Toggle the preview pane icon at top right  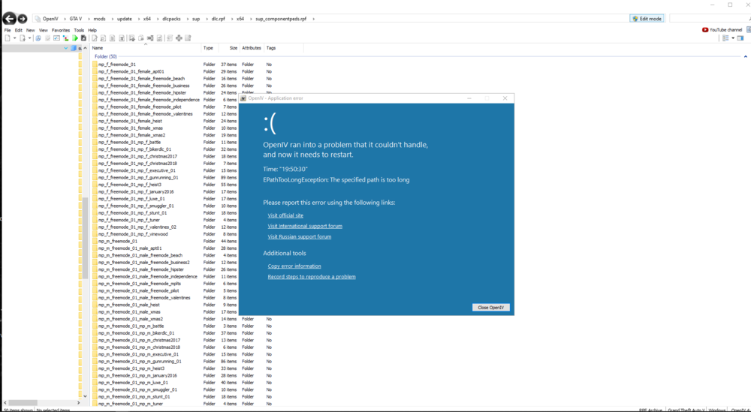pyautogui.click(x=740, y=38)
